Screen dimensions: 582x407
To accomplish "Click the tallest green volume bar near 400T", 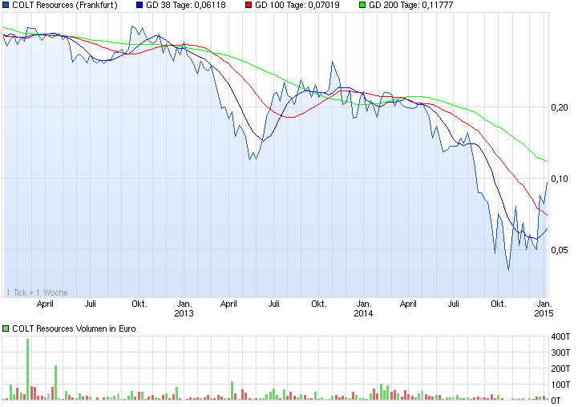I will (28, 369).
